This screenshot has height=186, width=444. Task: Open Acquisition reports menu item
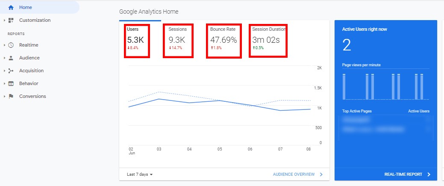pyautogui.click(x=32, y=71)
